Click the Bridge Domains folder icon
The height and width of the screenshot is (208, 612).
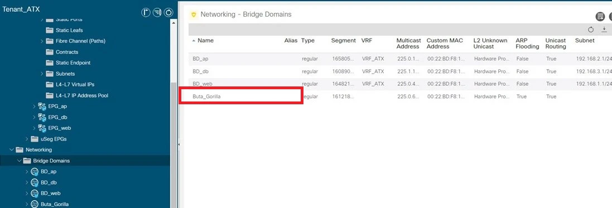[27, 161]
